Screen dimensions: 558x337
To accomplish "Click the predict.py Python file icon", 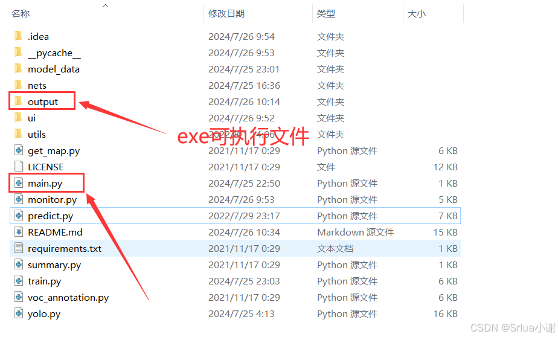I will tap(19, 216).
